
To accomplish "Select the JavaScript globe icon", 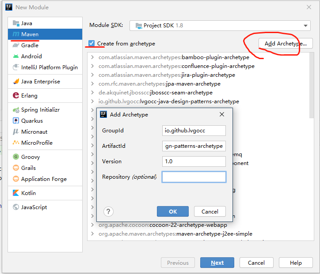I will [16, 207].
